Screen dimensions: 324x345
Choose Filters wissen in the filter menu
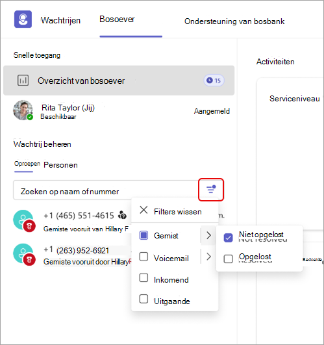tap(178, 211)
